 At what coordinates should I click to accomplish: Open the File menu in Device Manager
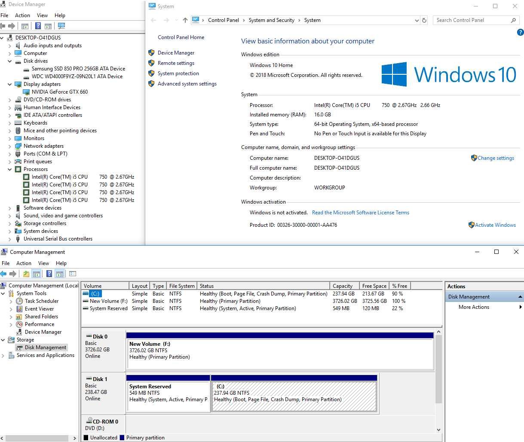point(5,15)
